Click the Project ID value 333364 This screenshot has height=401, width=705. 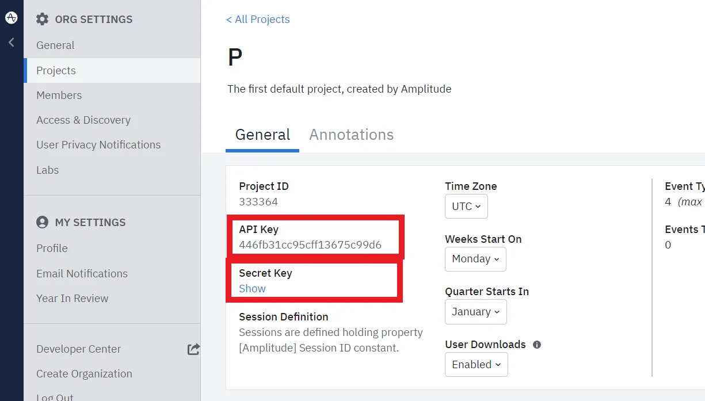(x=258, y=201)
